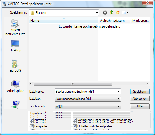The height and width of the screenshot is (135, 155).
Task: Jump to Desktop location
Action: (x=15, y=46)
